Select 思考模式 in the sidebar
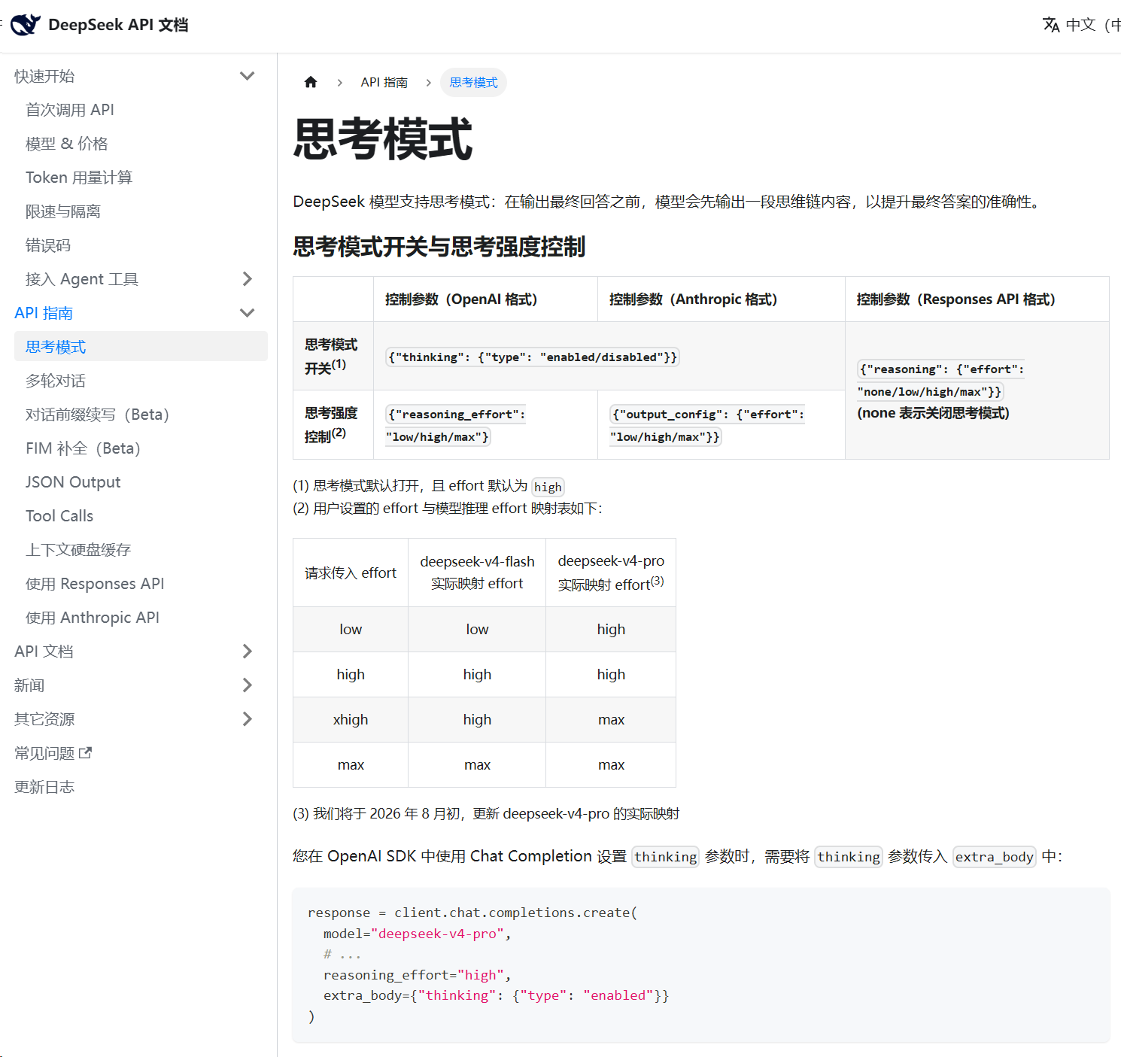 141,346
